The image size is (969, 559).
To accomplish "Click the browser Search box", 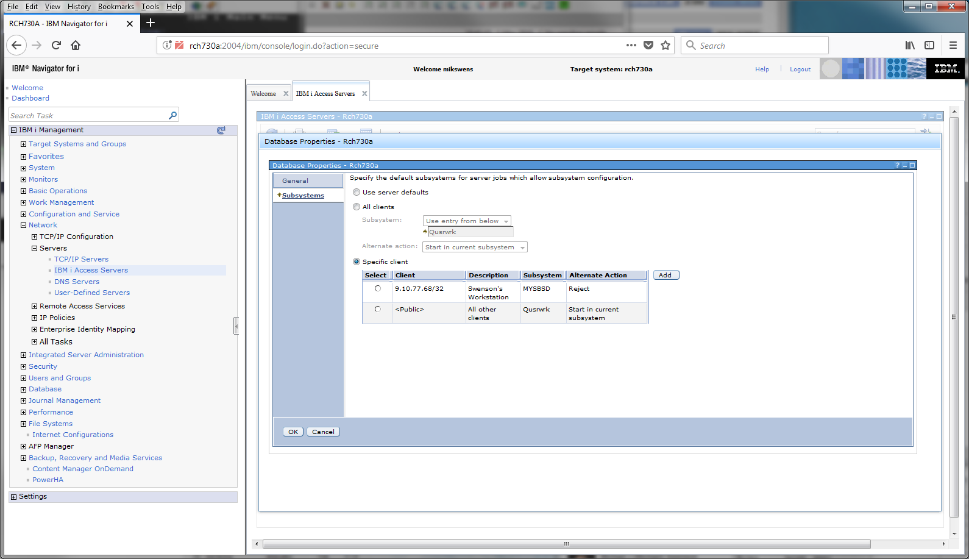I will (x=754, y=45).
